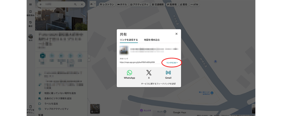Click the share link URL field
Viewport: 282px width, 116px height.
(x=137, y=62)
